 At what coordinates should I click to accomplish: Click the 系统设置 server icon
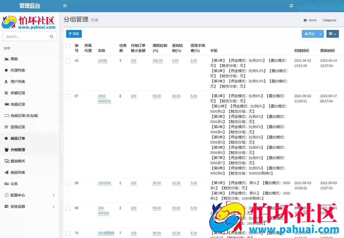pyautogui.click(x=6, y=206)
